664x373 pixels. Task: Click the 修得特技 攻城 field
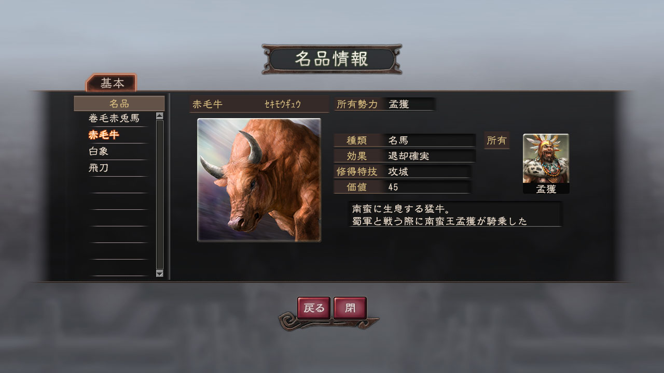(403, 171)
